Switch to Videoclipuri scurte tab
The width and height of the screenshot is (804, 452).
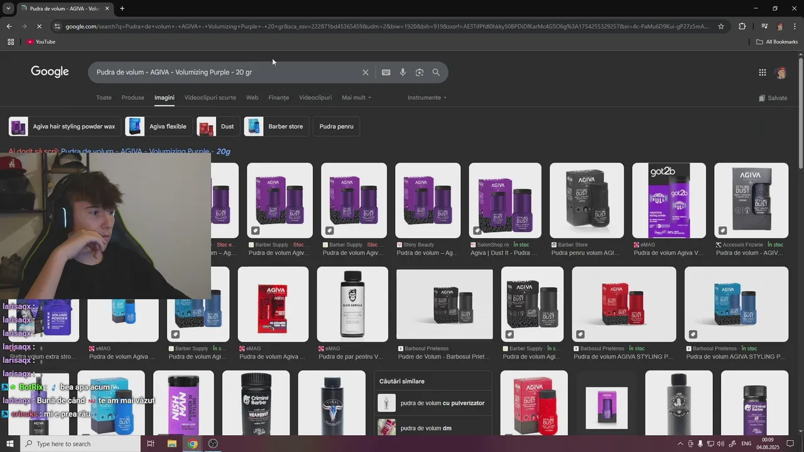click(210, 98)
